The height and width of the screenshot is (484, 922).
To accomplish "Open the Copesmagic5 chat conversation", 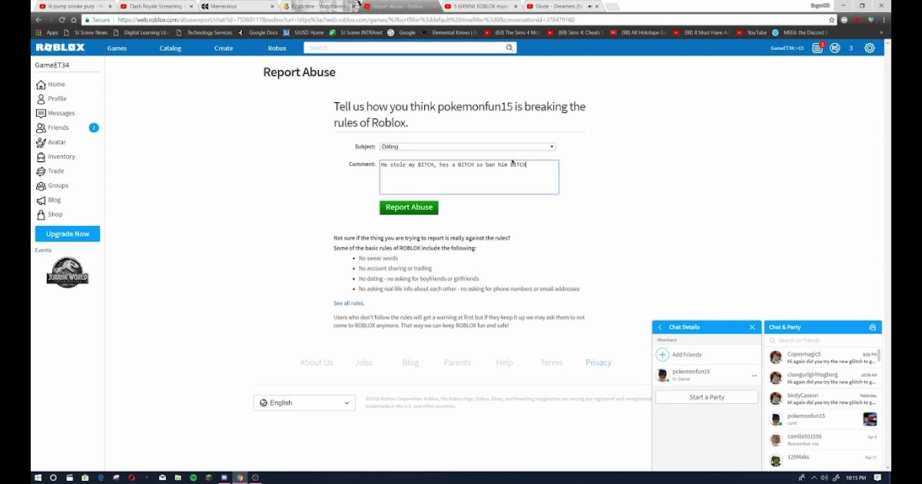I will point(823,357).
